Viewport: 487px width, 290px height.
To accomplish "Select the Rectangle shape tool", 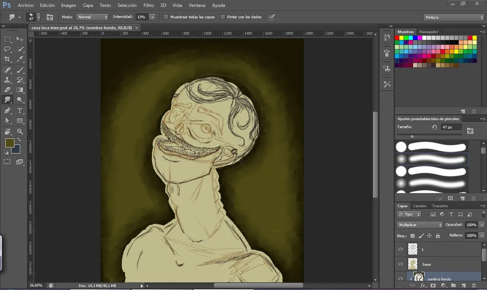I will (x=20, y=120).
